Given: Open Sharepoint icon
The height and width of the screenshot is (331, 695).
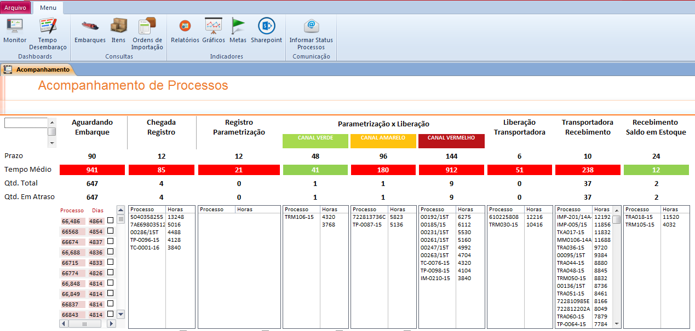Looking at the screenshot, I should [x=266, y=26].
